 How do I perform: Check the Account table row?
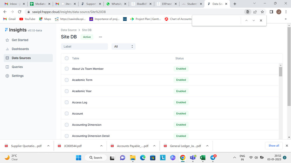[66, 113]
